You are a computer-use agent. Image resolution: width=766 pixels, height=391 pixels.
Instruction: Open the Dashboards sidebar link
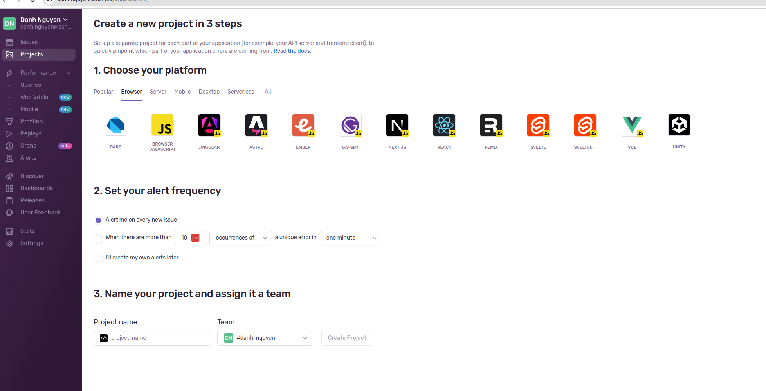pos(36,188)
